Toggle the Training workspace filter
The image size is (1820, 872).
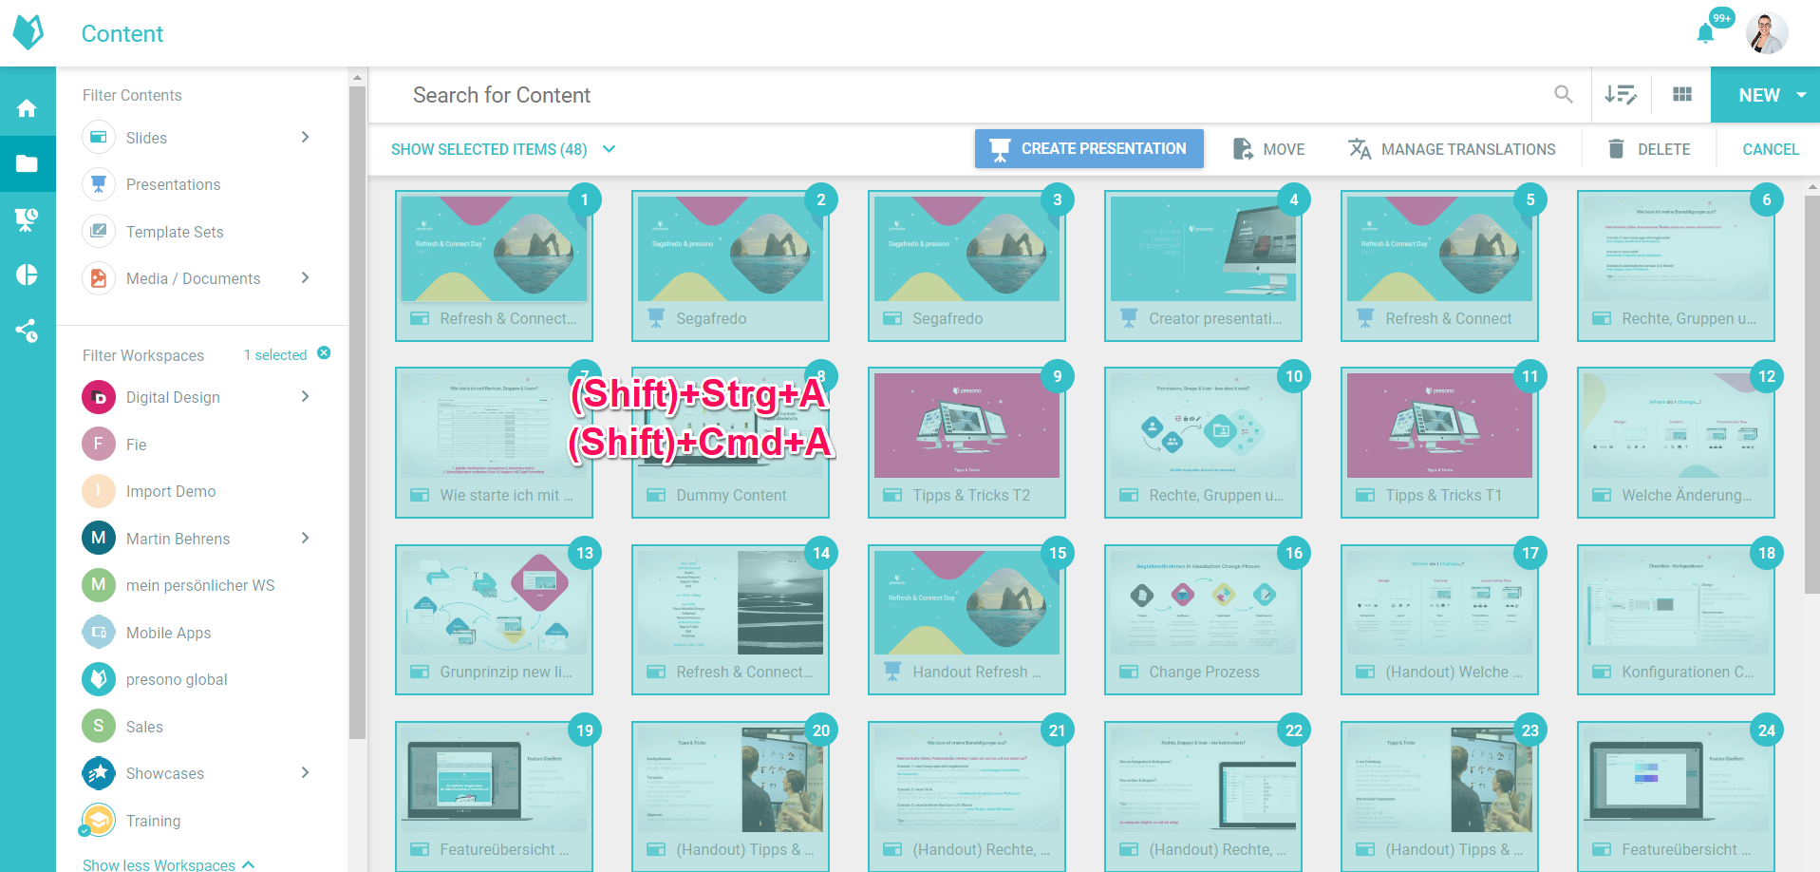(153, 821)
